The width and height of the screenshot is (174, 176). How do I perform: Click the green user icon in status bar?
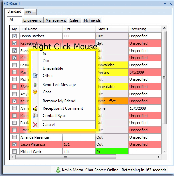point(58,170)
